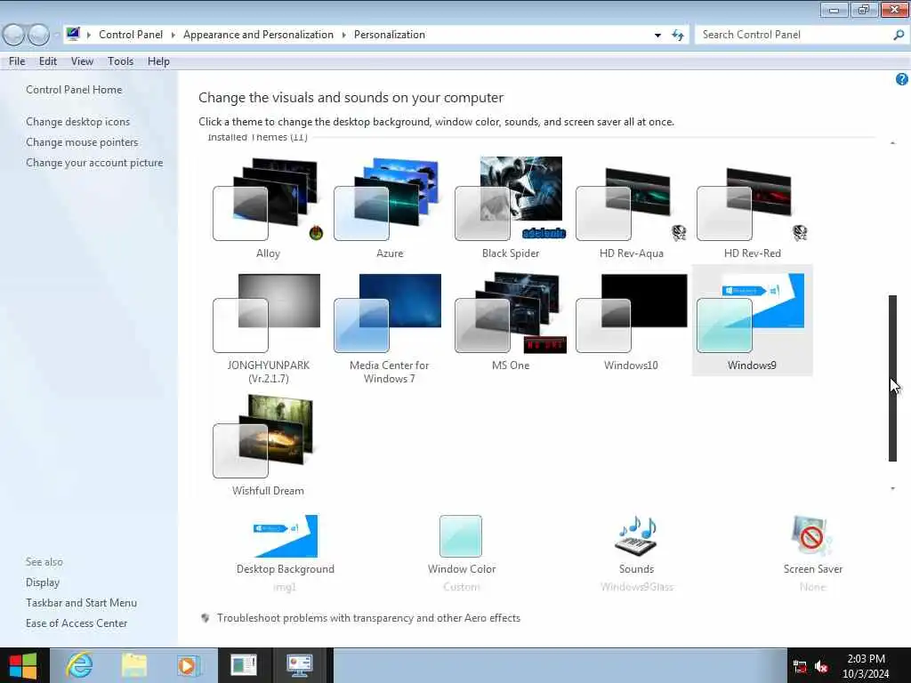Open the Display link
Image resolution: width=911 pixels, height=683 pixels.
43,582
